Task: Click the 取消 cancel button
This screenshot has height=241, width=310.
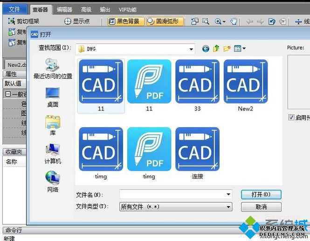Action: [x=261, y=207]
